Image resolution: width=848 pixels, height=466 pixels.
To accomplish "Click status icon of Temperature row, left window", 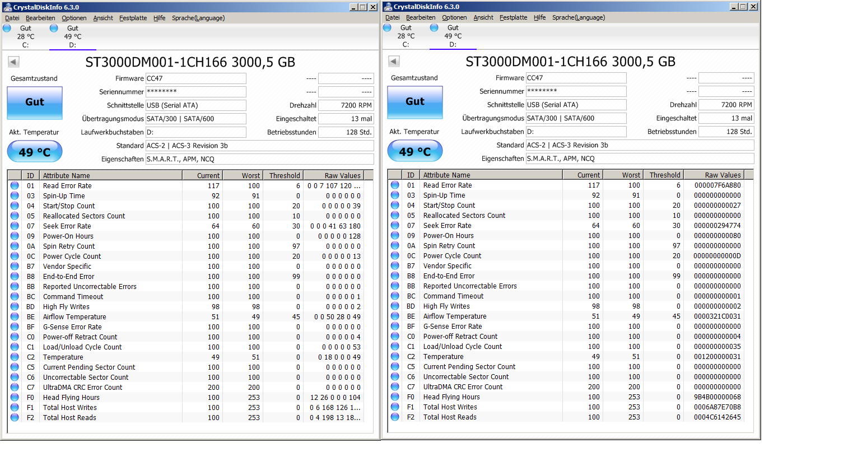I will (x=15, y=357).
